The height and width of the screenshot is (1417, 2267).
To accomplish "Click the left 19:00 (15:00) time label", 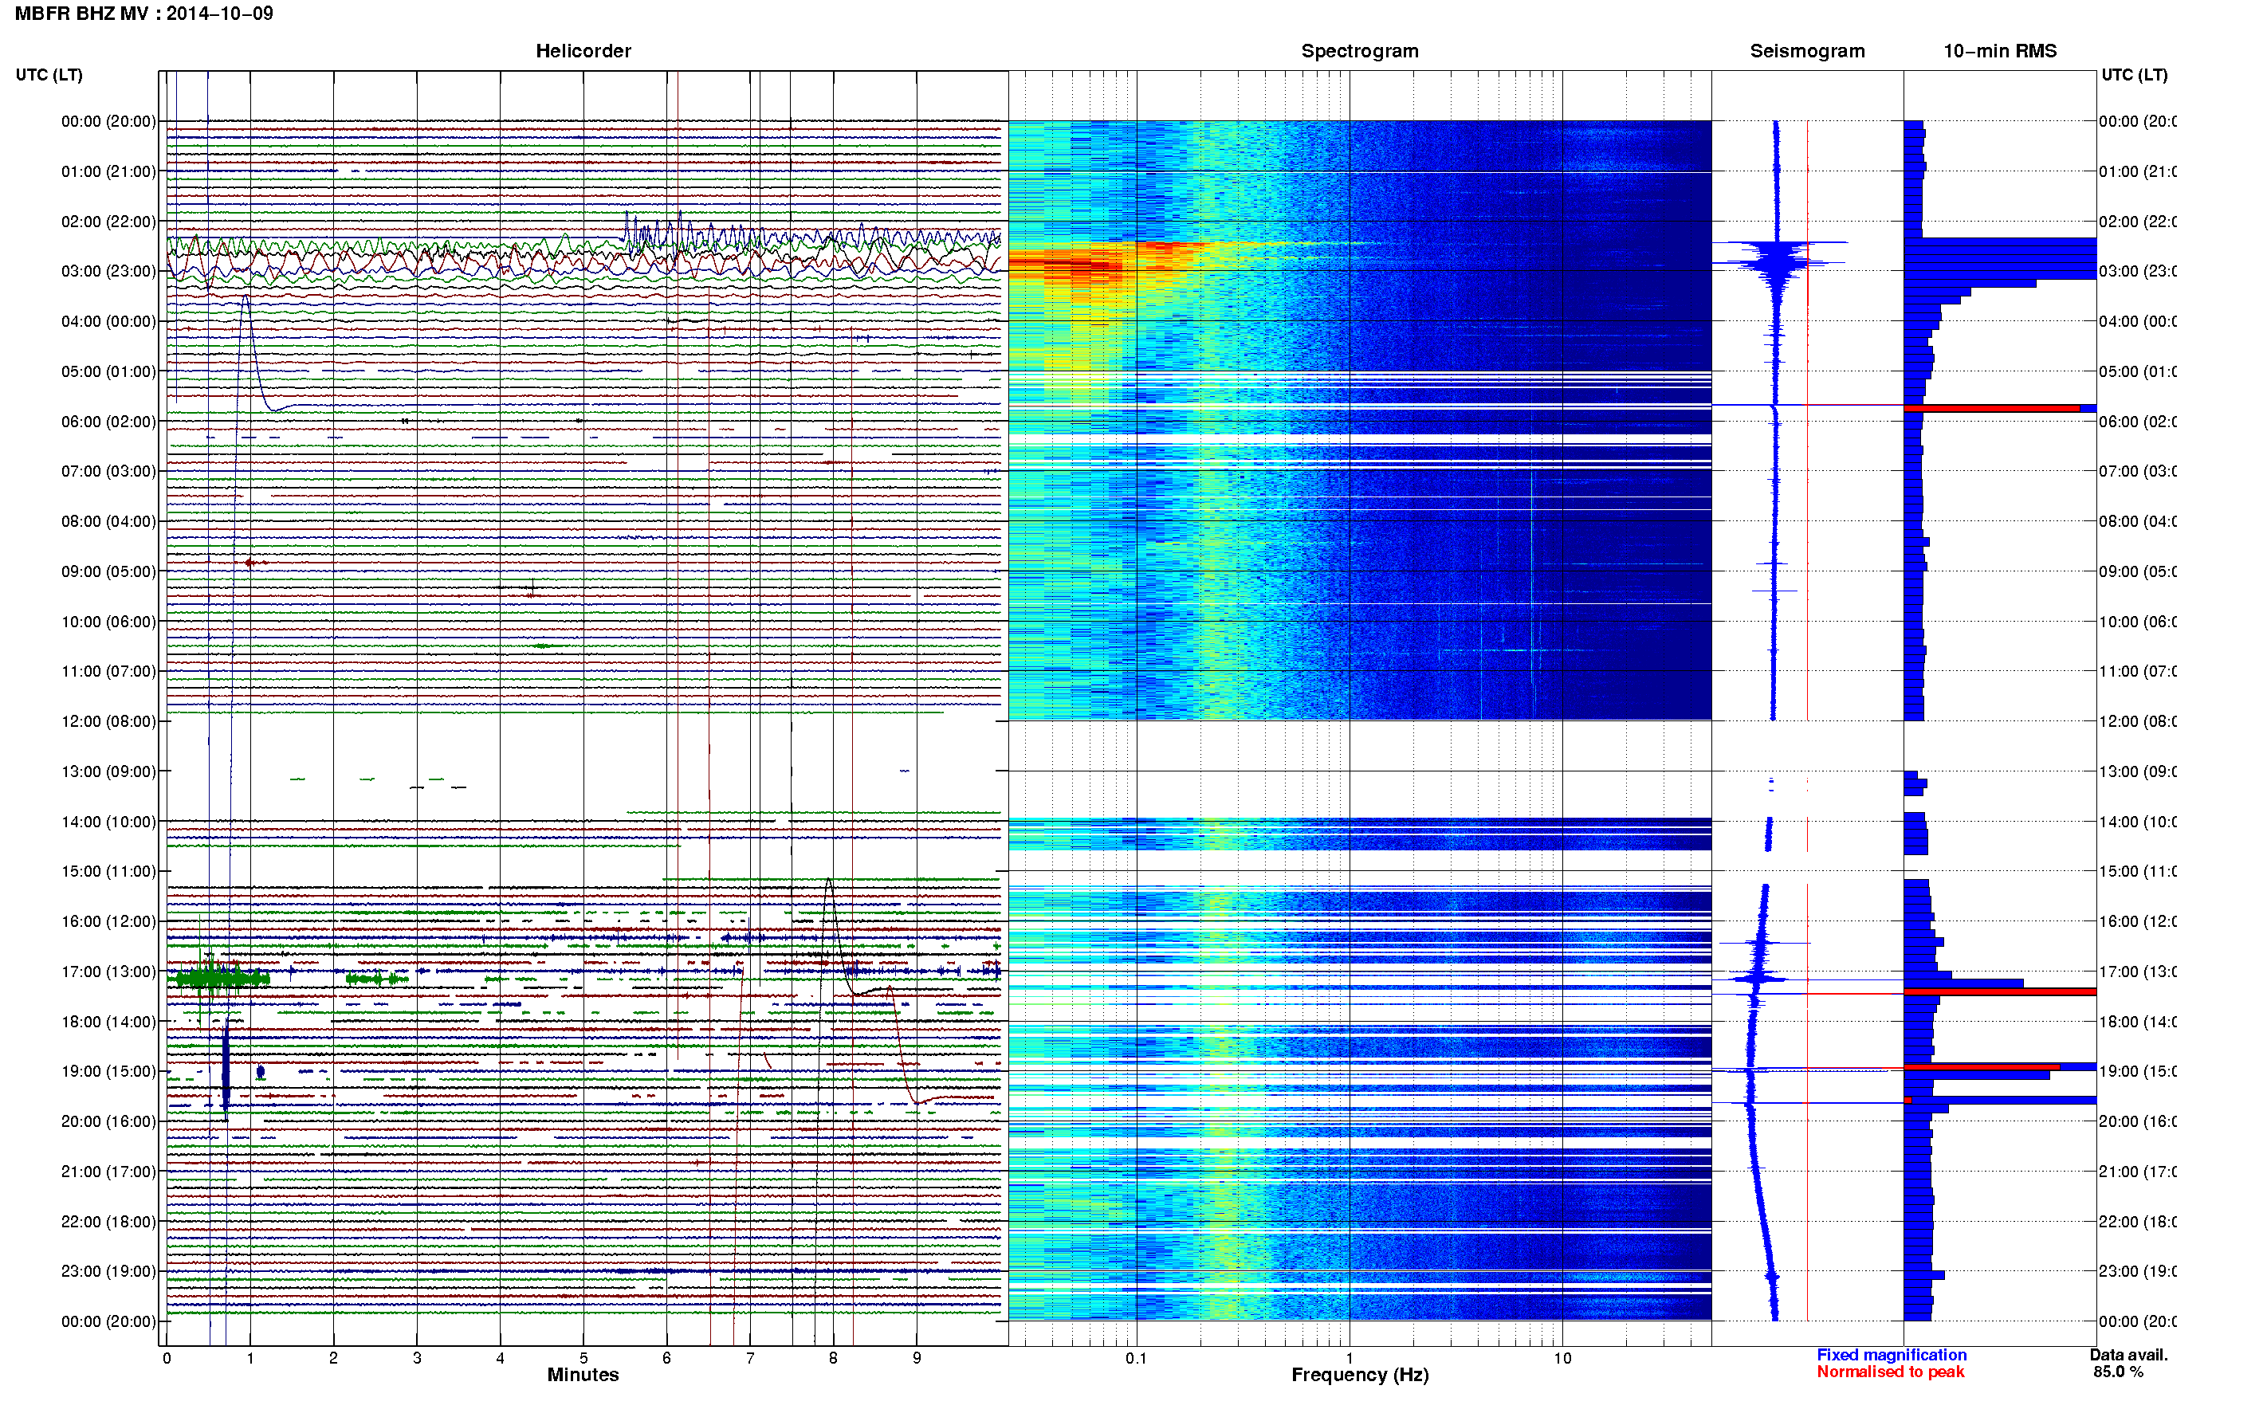I will (x=108, y=1071).
